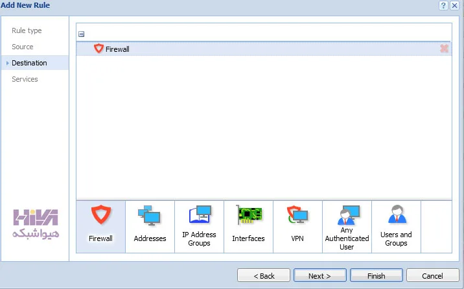464x289 pixels.
Task: Click the Finish button
Action: point(377,275)
